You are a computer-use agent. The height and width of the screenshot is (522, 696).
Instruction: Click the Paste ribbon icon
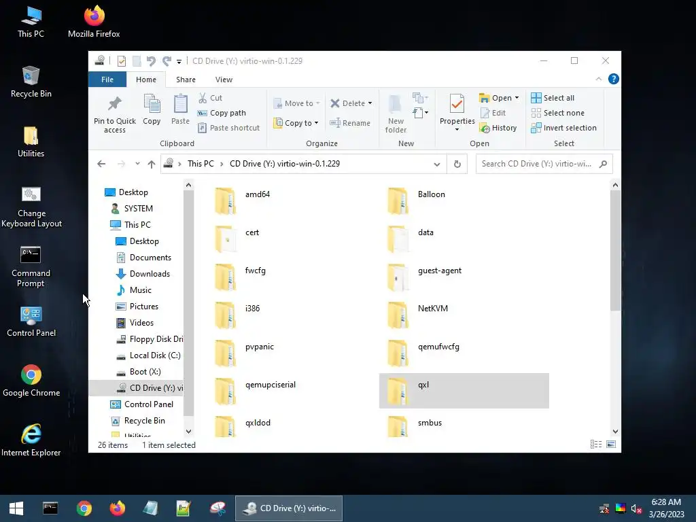180,109
